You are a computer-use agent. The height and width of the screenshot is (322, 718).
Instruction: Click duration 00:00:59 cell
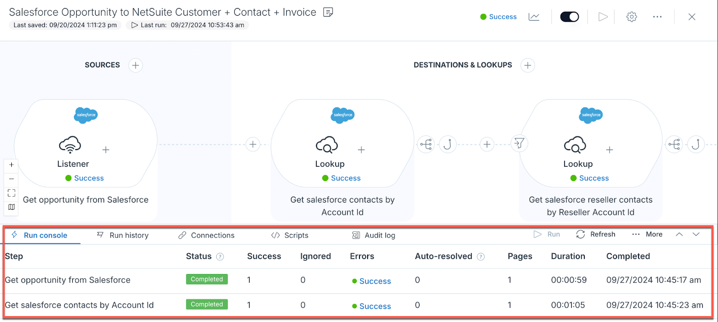[x=569, y=280]
